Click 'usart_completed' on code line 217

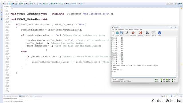pyautogui.click(x=37, y=46)
